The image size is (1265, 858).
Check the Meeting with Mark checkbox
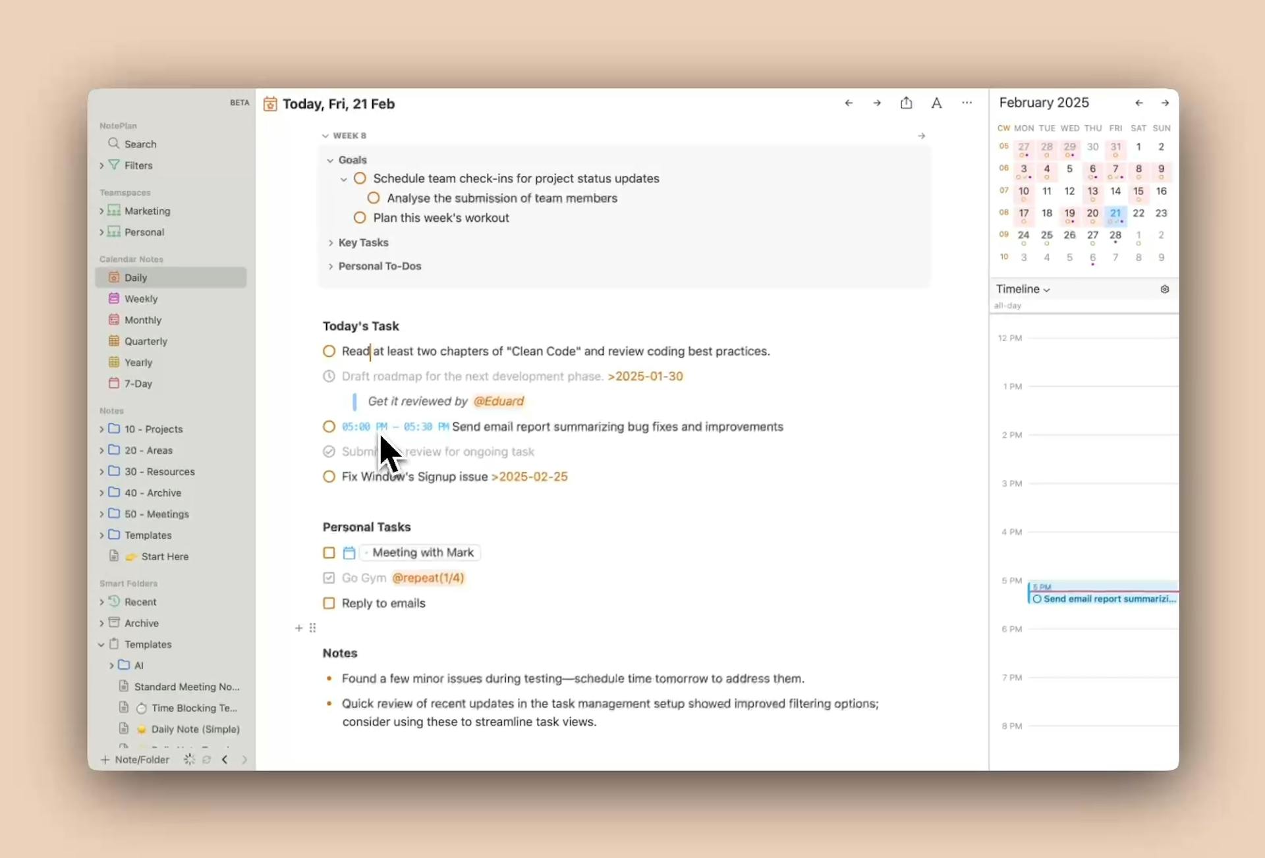[x=329, y=552]
